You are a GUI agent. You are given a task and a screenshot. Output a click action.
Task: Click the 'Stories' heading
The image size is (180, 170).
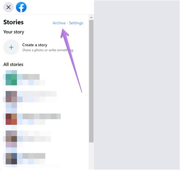tap(13, 22)
